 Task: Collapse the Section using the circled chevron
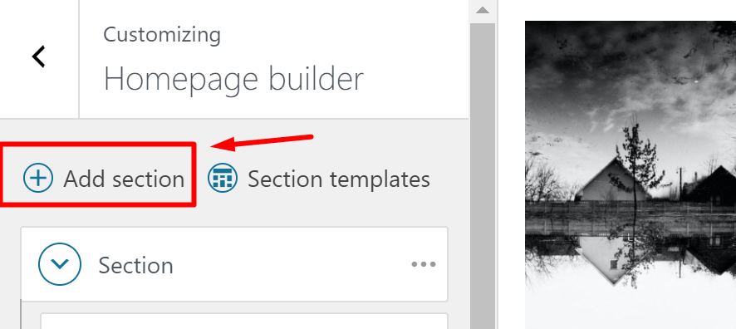click(60, 263)
